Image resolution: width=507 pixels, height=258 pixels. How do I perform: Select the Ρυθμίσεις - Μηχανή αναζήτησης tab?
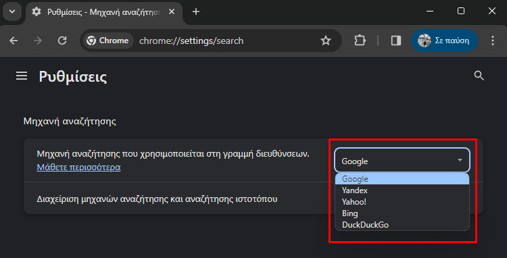(x=104, y=12)
